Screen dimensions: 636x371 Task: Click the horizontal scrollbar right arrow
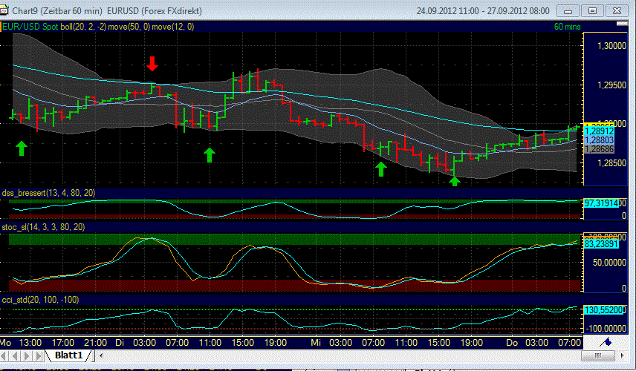pos(622,356)
